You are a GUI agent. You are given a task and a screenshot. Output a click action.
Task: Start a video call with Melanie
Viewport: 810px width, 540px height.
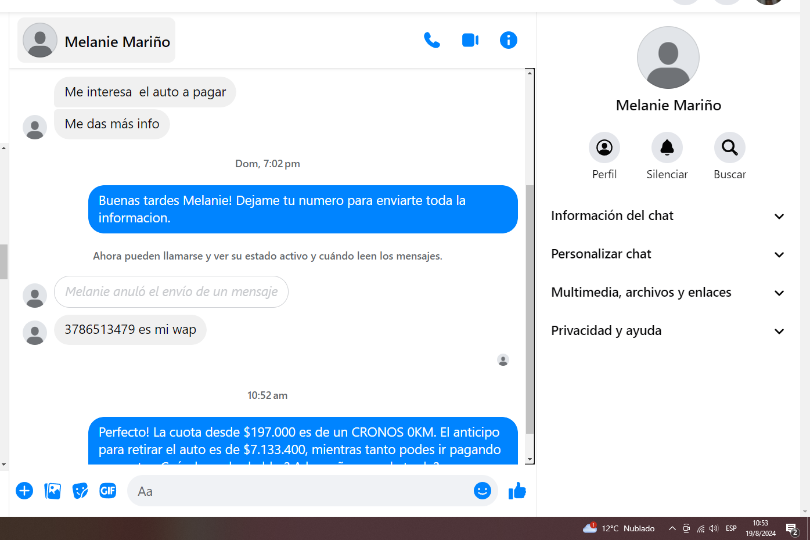pyautogui.click(x=470, y=40)
